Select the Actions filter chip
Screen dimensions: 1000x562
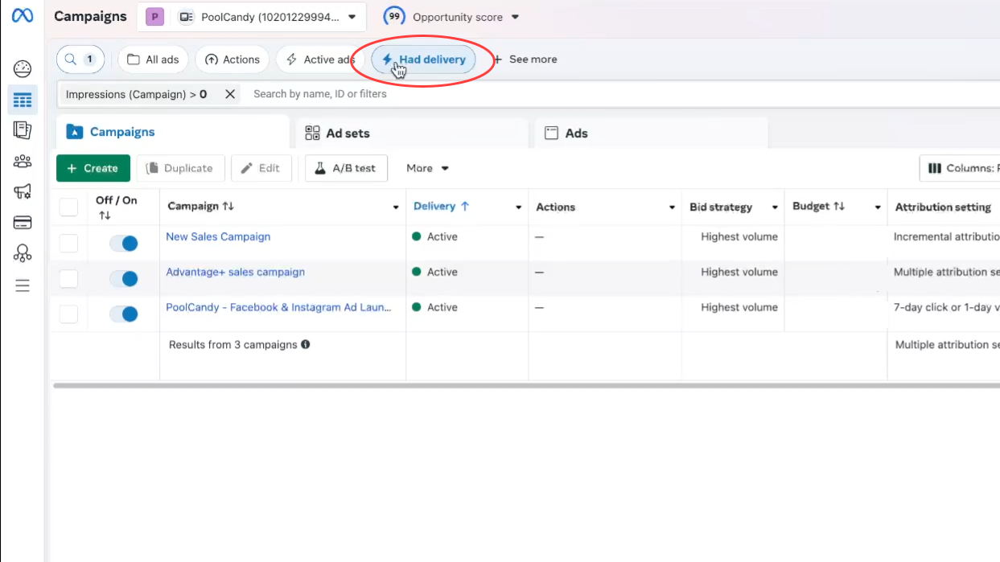tap(233, 59)
